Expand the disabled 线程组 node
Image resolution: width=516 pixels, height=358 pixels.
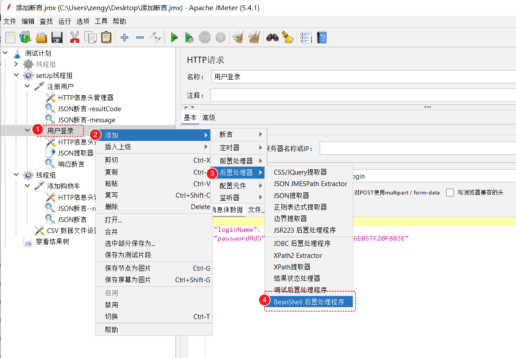(x=16, y=64)
